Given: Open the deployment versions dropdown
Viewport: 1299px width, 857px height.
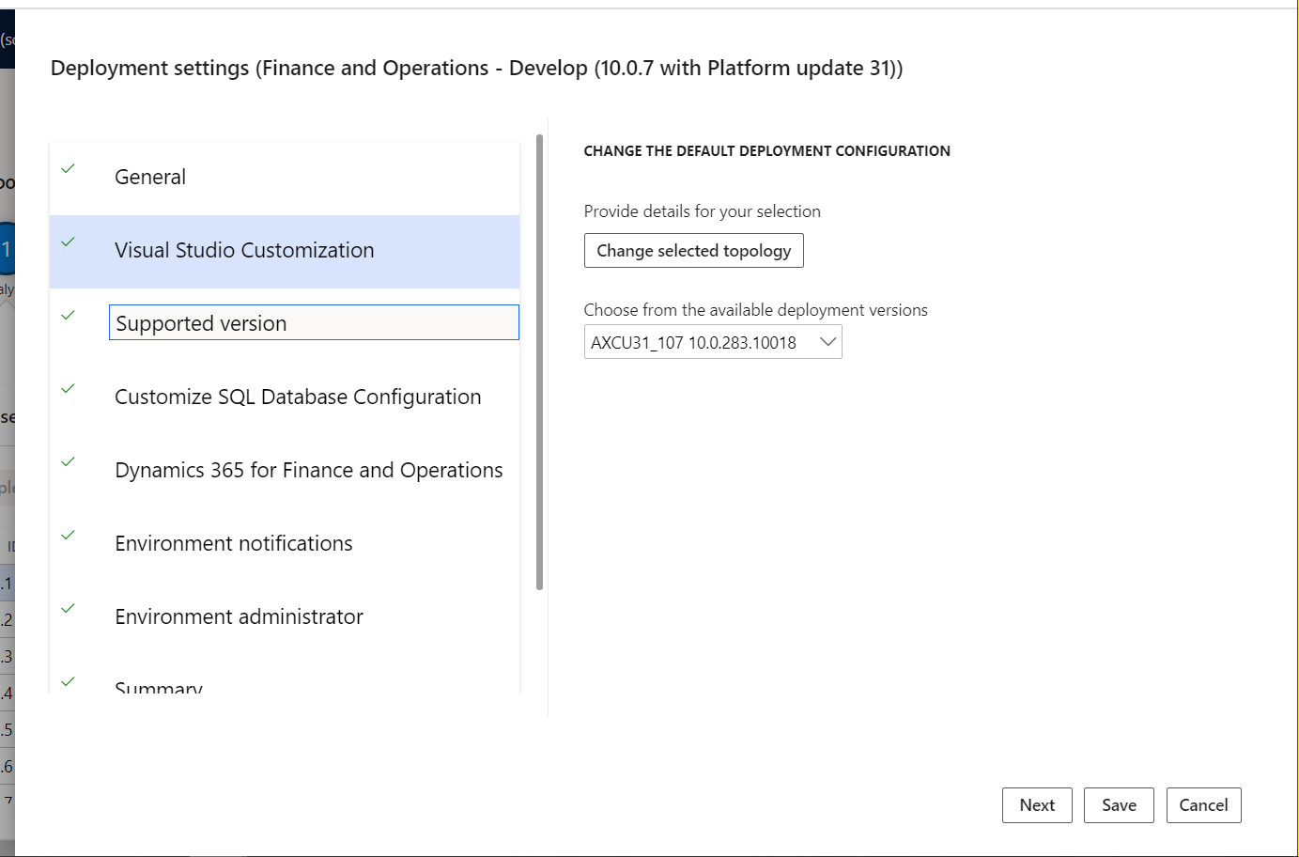Looking at the screenshot, I should 713,342.
